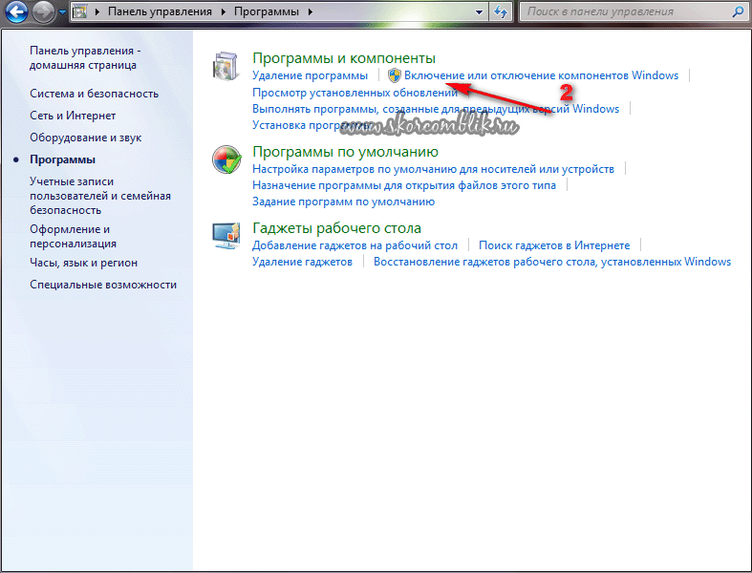This screenshot has height=573, width=752.
Task: Click Просмотр установленных обновлений link
Action: tap(355, 93)
